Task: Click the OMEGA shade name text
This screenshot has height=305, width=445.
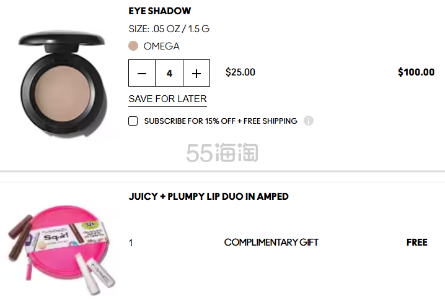Action: coord(161,46)
